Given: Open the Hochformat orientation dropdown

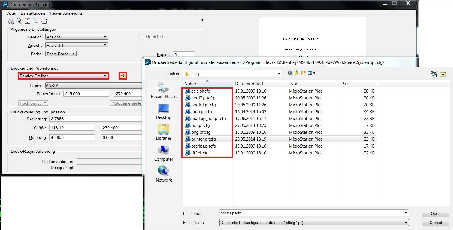Looking at the screenshot, I should pyautogui.click(x=33, y=103).
